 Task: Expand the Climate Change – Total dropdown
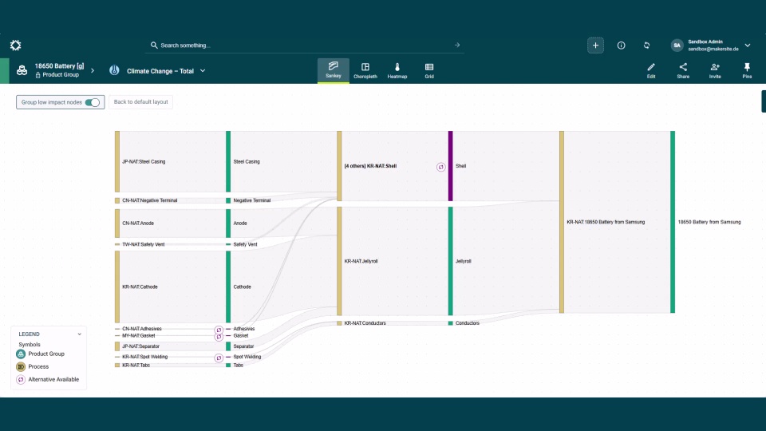[x=203, y=71]
